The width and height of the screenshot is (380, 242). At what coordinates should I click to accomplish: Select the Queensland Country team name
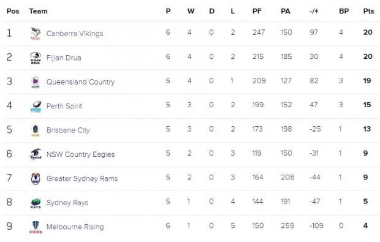[x=80, y=82]
